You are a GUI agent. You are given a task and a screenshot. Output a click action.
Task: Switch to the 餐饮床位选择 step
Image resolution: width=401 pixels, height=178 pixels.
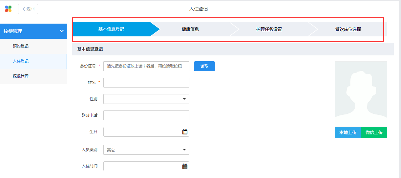(348, 29)
